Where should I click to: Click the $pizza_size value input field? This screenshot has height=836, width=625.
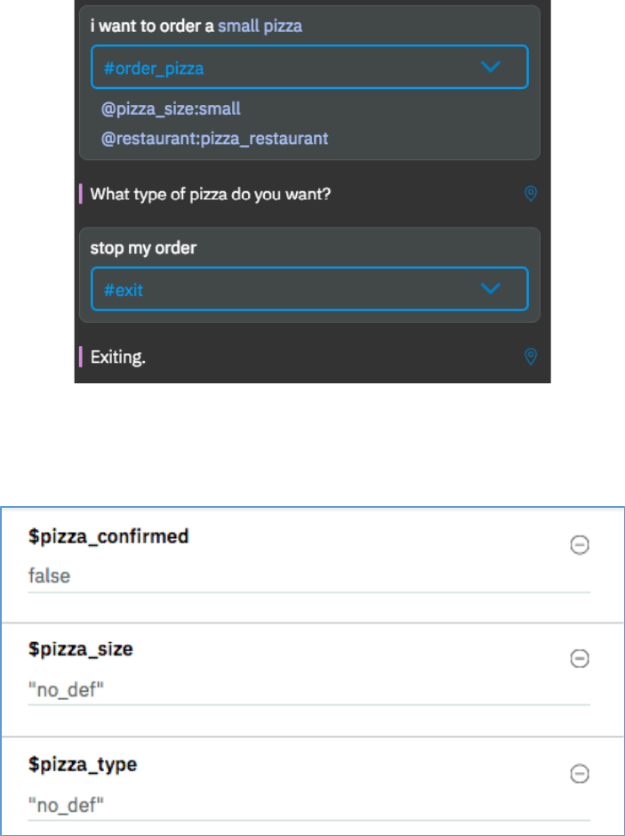[x=308, y=691]
